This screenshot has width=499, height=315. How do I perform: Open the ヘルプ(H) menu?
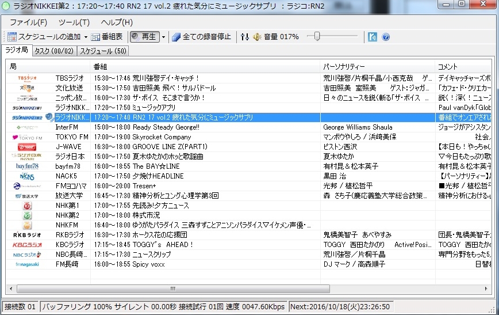click(x=117, y=22)
